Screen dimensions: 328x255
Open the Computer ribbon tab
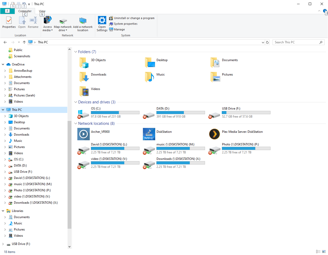(25, 11)
